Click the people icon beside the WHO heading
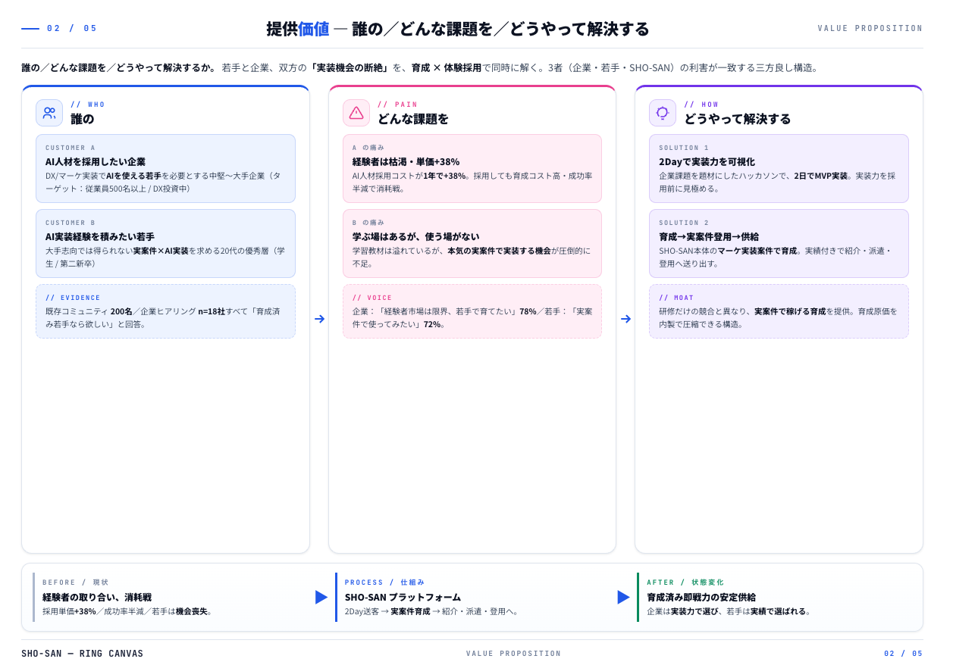953x662 pixels. tap(49, 113)
